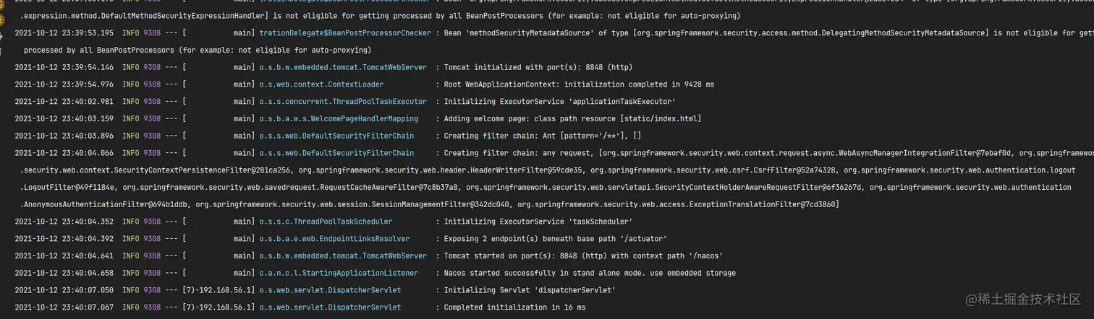Click the ThreadPoolTaskExecutor logger name
1094x319 pixels.
tap(343, 102)
